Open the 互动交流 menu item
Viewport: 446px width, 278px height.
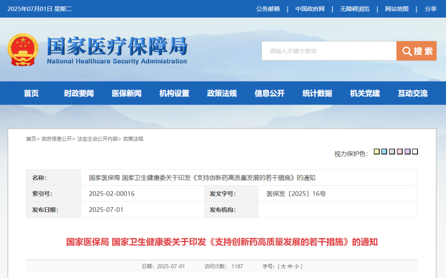[413, 93]
